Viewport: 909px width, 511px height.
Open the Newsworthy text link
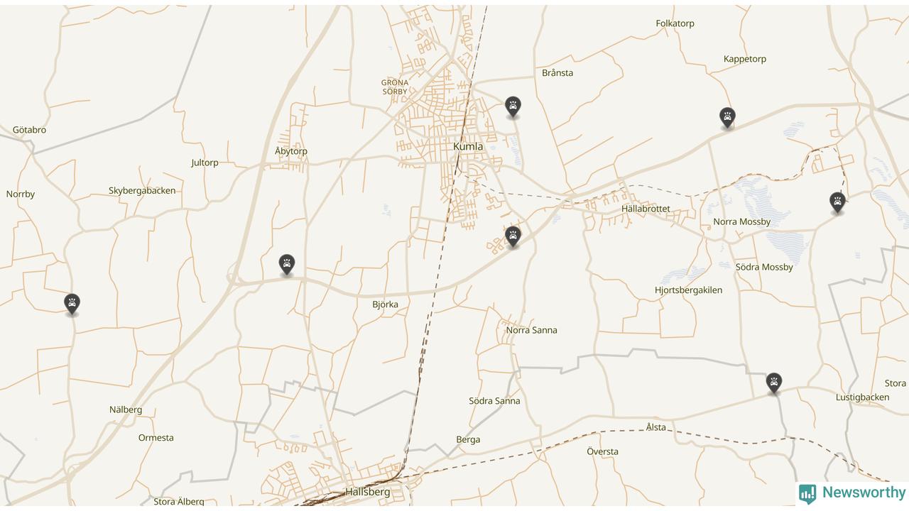coord(864,493)
